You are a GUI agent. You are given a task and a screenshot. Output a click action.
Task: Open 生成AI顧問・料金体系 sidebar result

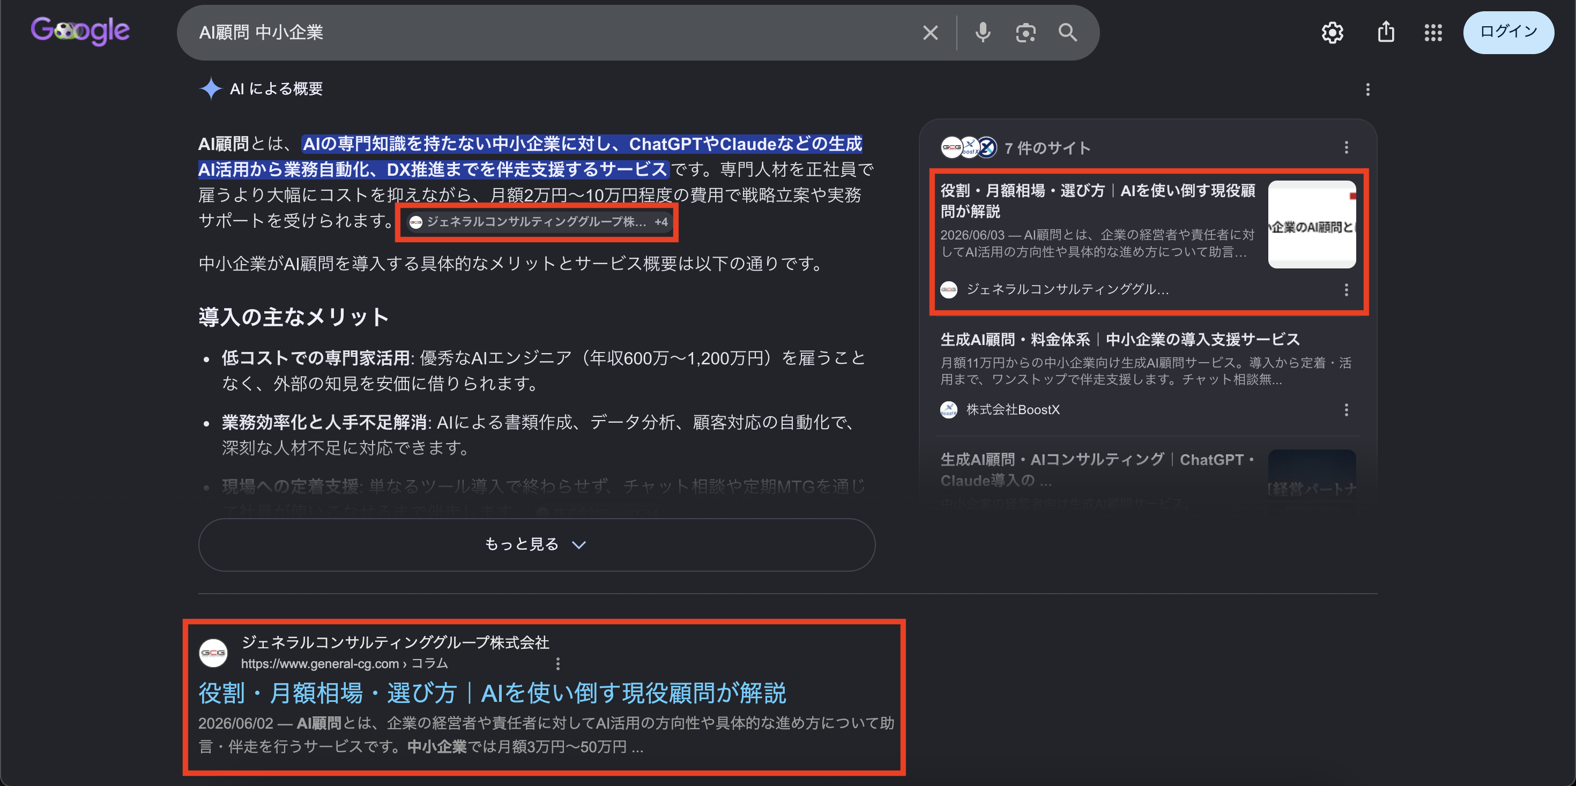[x=1120, y=340]
